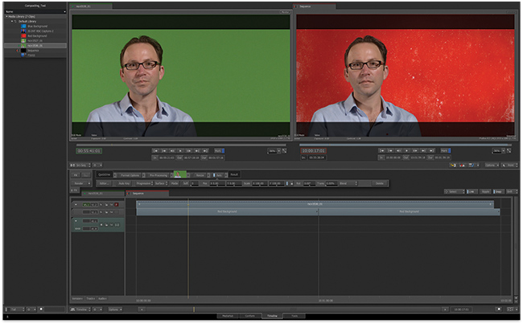Viewport: 523px width, 324px height.
Task: Click the Result button in the keyer toolbar
Action: pos(235,174)
